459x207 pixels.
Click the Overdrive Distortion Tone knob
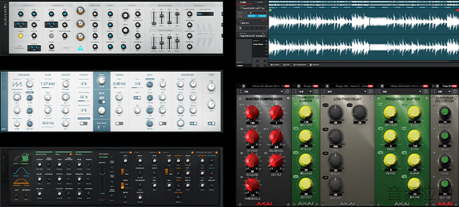(445, 161)
